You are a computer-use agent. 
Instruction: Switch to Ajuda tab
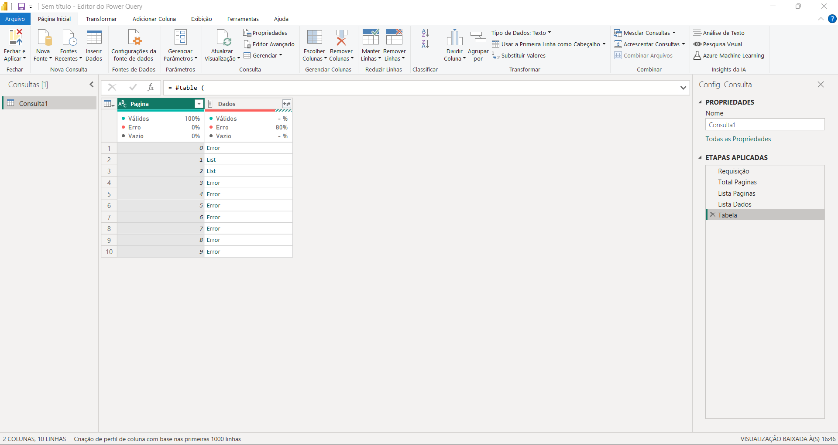pos(281,19)
